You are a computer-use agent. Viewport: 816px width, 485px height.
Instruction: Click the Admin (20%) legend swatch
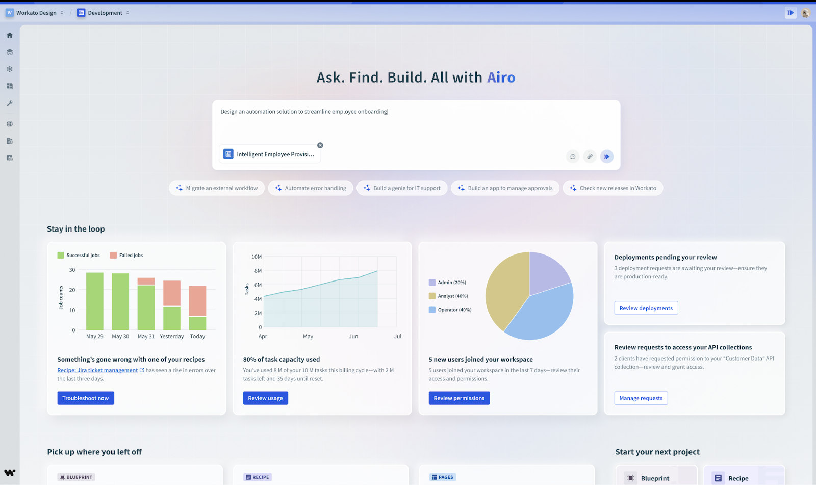(432, 283)
